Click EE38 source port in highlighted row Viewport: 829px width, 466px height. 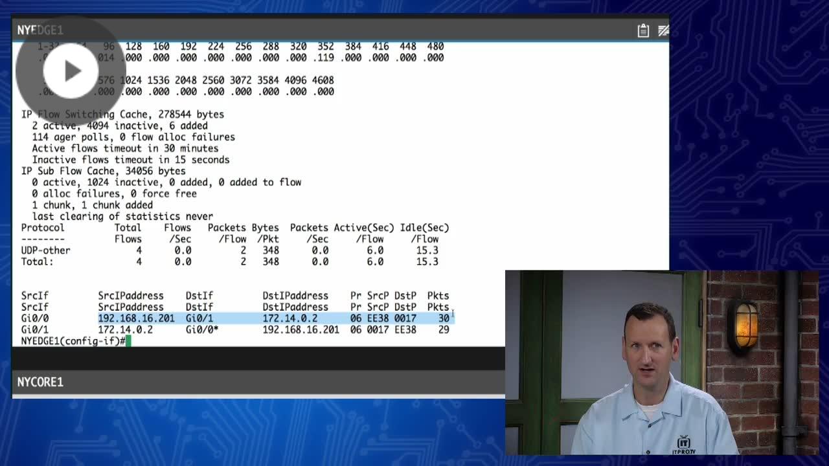[x=378, y=318]
